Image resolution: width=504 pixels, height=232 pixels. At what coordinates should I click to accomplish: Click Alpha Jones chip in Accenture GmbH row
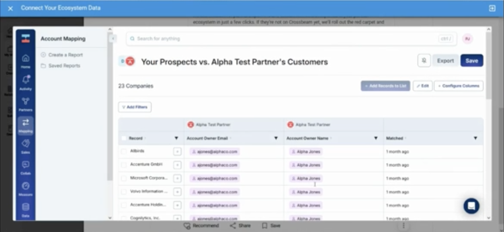(x=306, y=165)
